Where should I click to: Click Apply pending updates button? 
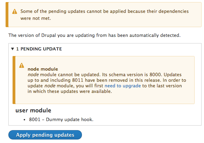tap(45, 135)
